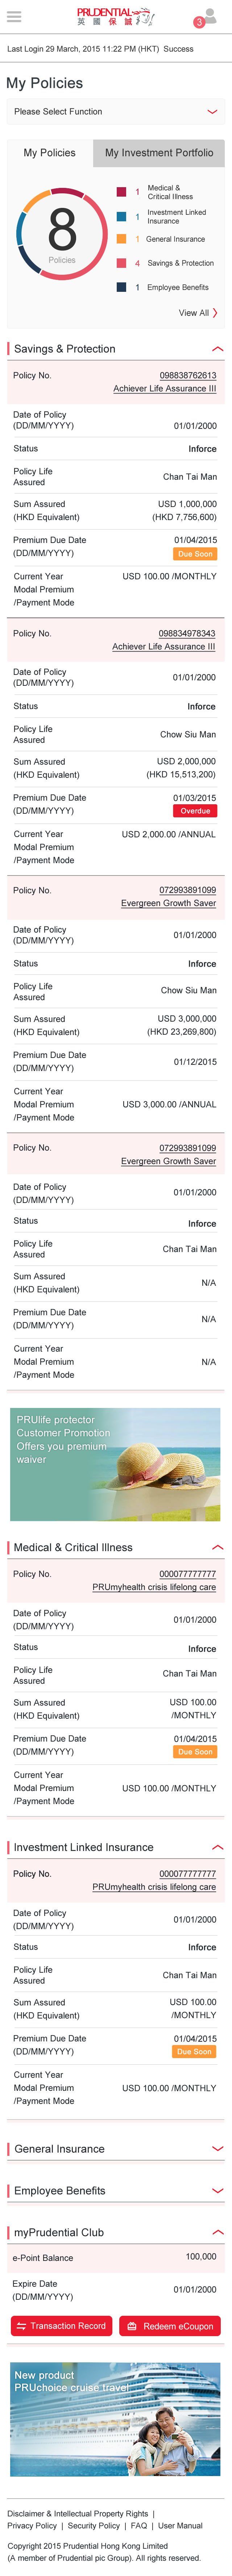232x2576 pixels.
Task: Click the Prudential logo
Action: click(x=116, y=17)
